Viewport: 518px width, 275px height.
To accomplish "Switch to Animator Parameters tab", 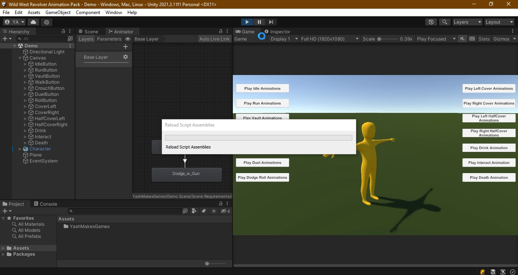I will pos(109,39).
